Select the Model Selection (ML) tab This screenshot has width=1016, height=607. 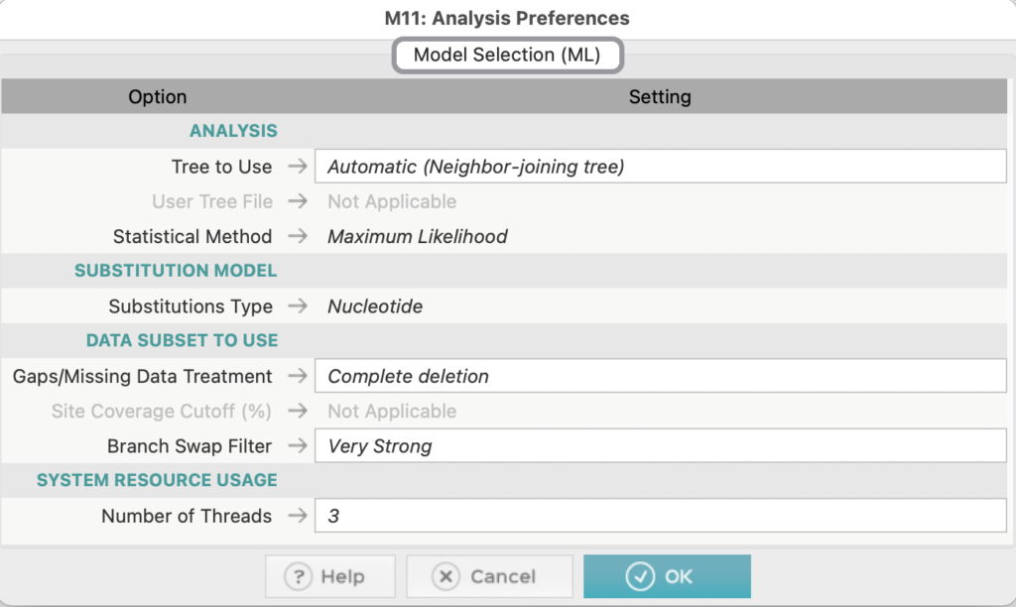click(x=507, y=56)
